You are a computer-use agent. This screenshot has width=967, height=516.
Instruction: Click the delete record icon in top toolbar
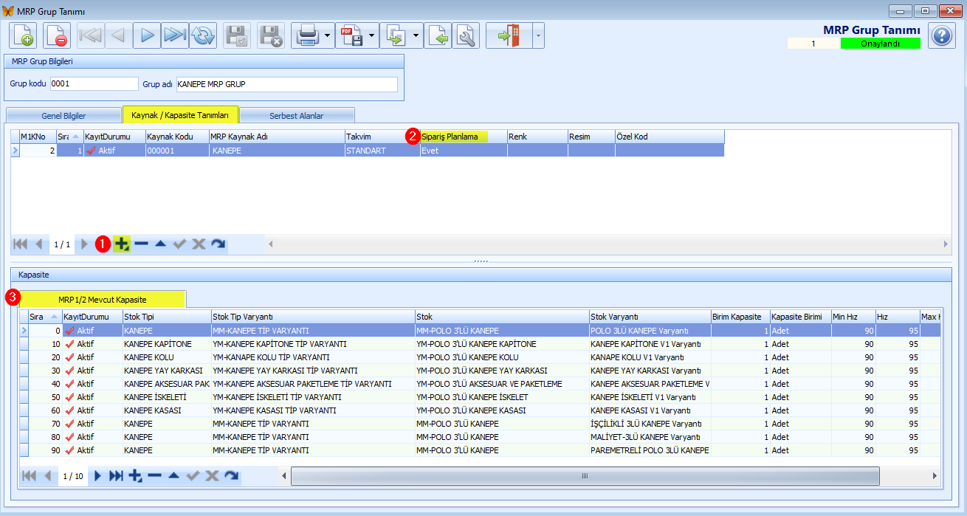pyautogui.click(x=57, y=35)
